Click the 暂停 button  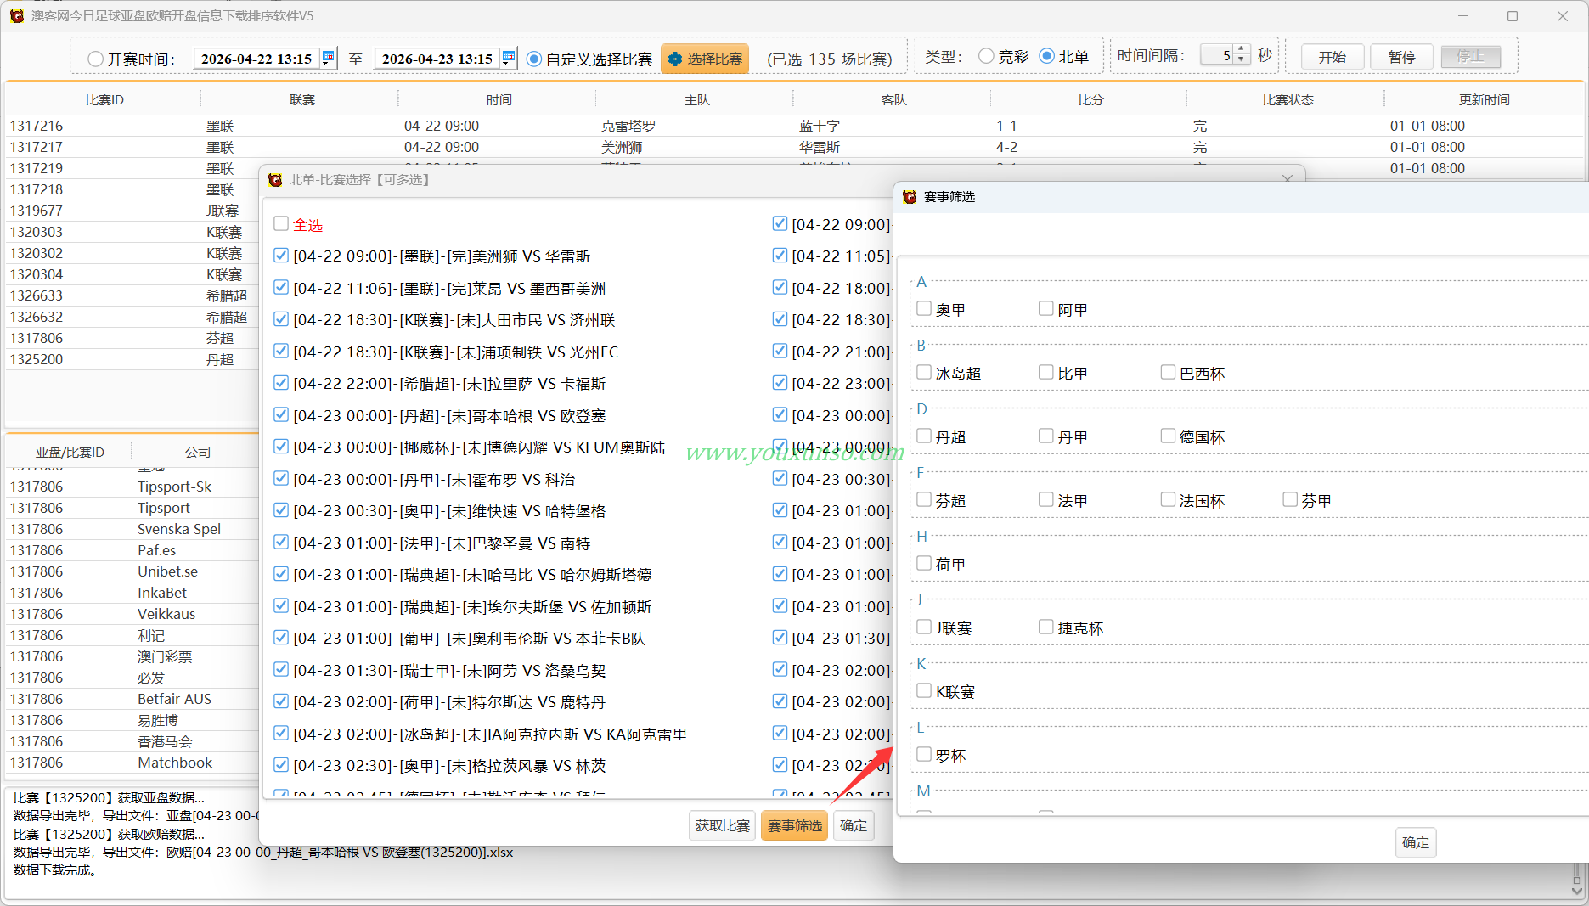point(1402,57)
